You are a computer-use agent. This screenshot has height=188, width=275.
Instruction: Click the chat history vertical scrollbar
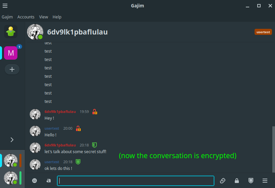(273, 149)
